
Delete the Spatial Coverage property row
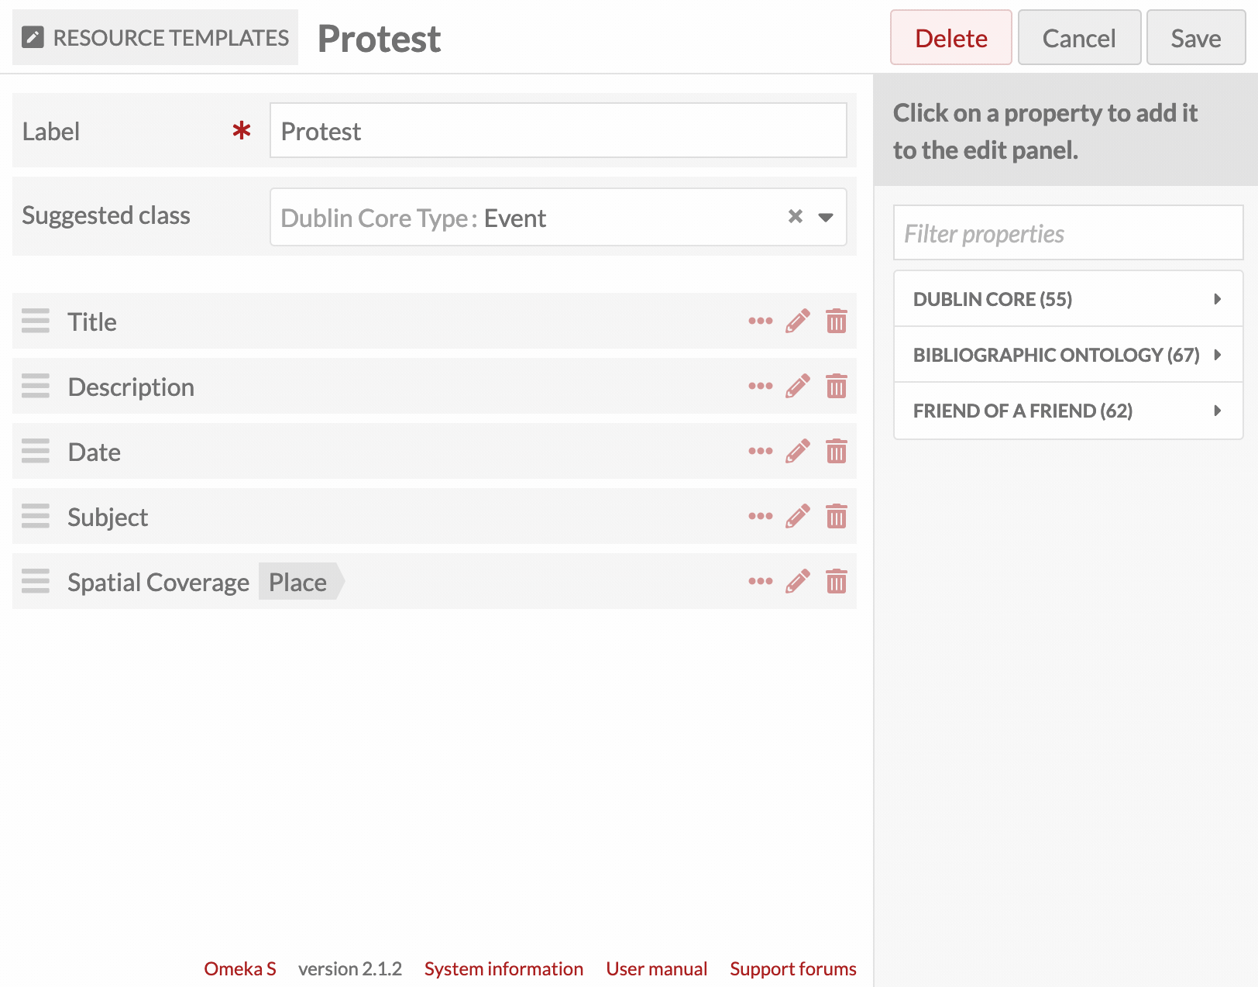pyautogui.click(x=837, y=581)
